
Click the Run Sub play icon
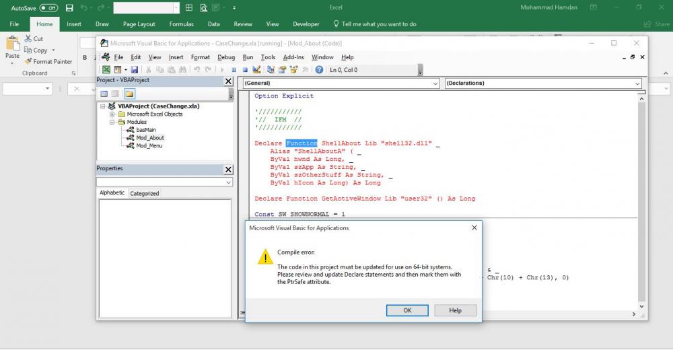tap(222, 69)
